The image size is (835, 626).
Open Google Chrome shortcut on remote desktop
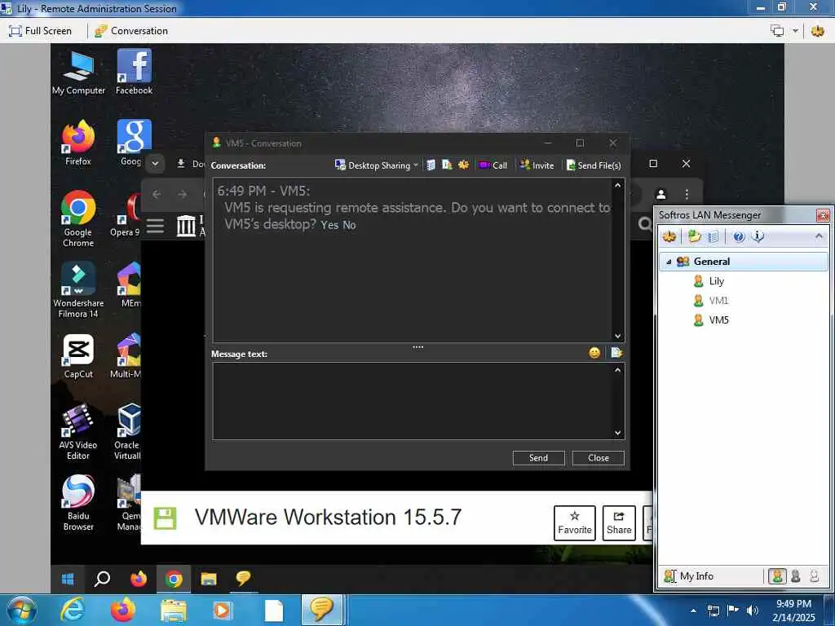click(x=78, y=218)
